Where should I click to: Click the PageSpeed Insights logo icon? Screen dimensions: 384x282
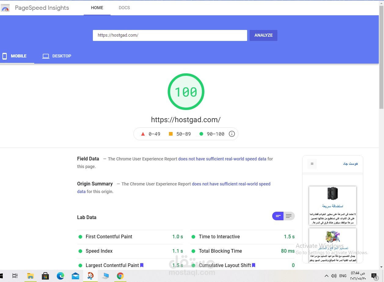[5, 8]
